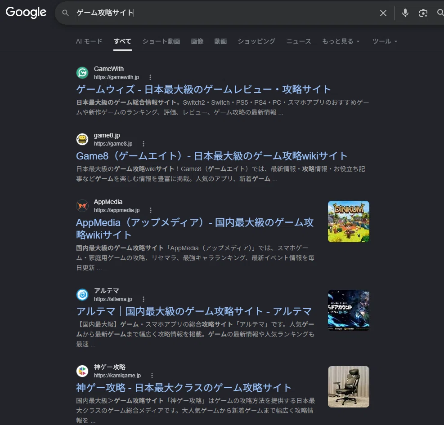Screen dimensions: 444x425
Task: Click the AppMedia site name text
Action: [x=108, y=202]
